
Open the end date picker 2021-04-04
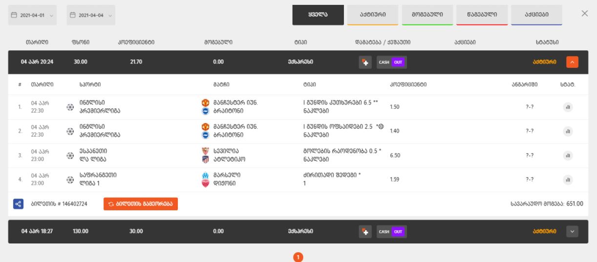(x=91, y=15)
